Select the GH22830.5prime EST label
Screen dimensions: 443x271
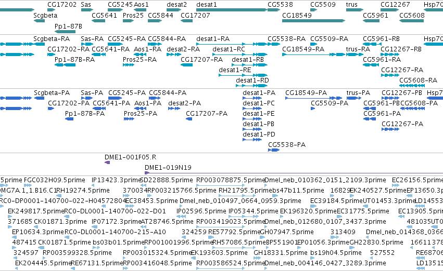tap(376, 242)
